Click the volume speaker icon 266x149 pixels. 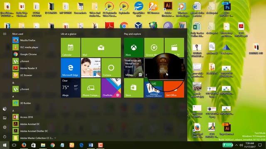pyautogui.click(x=241, y=145)
